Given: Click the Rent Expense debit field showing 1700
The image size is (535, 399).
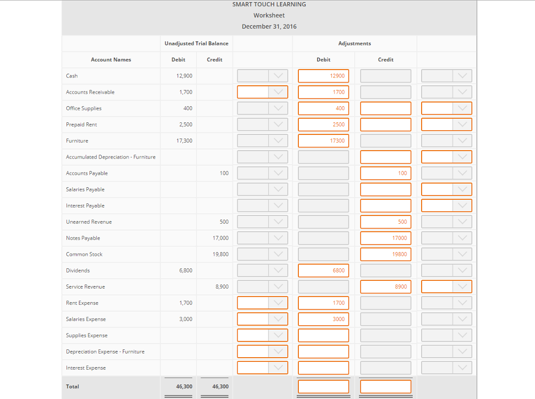Looking at the screenshot, I should click(x=323, y=303).
